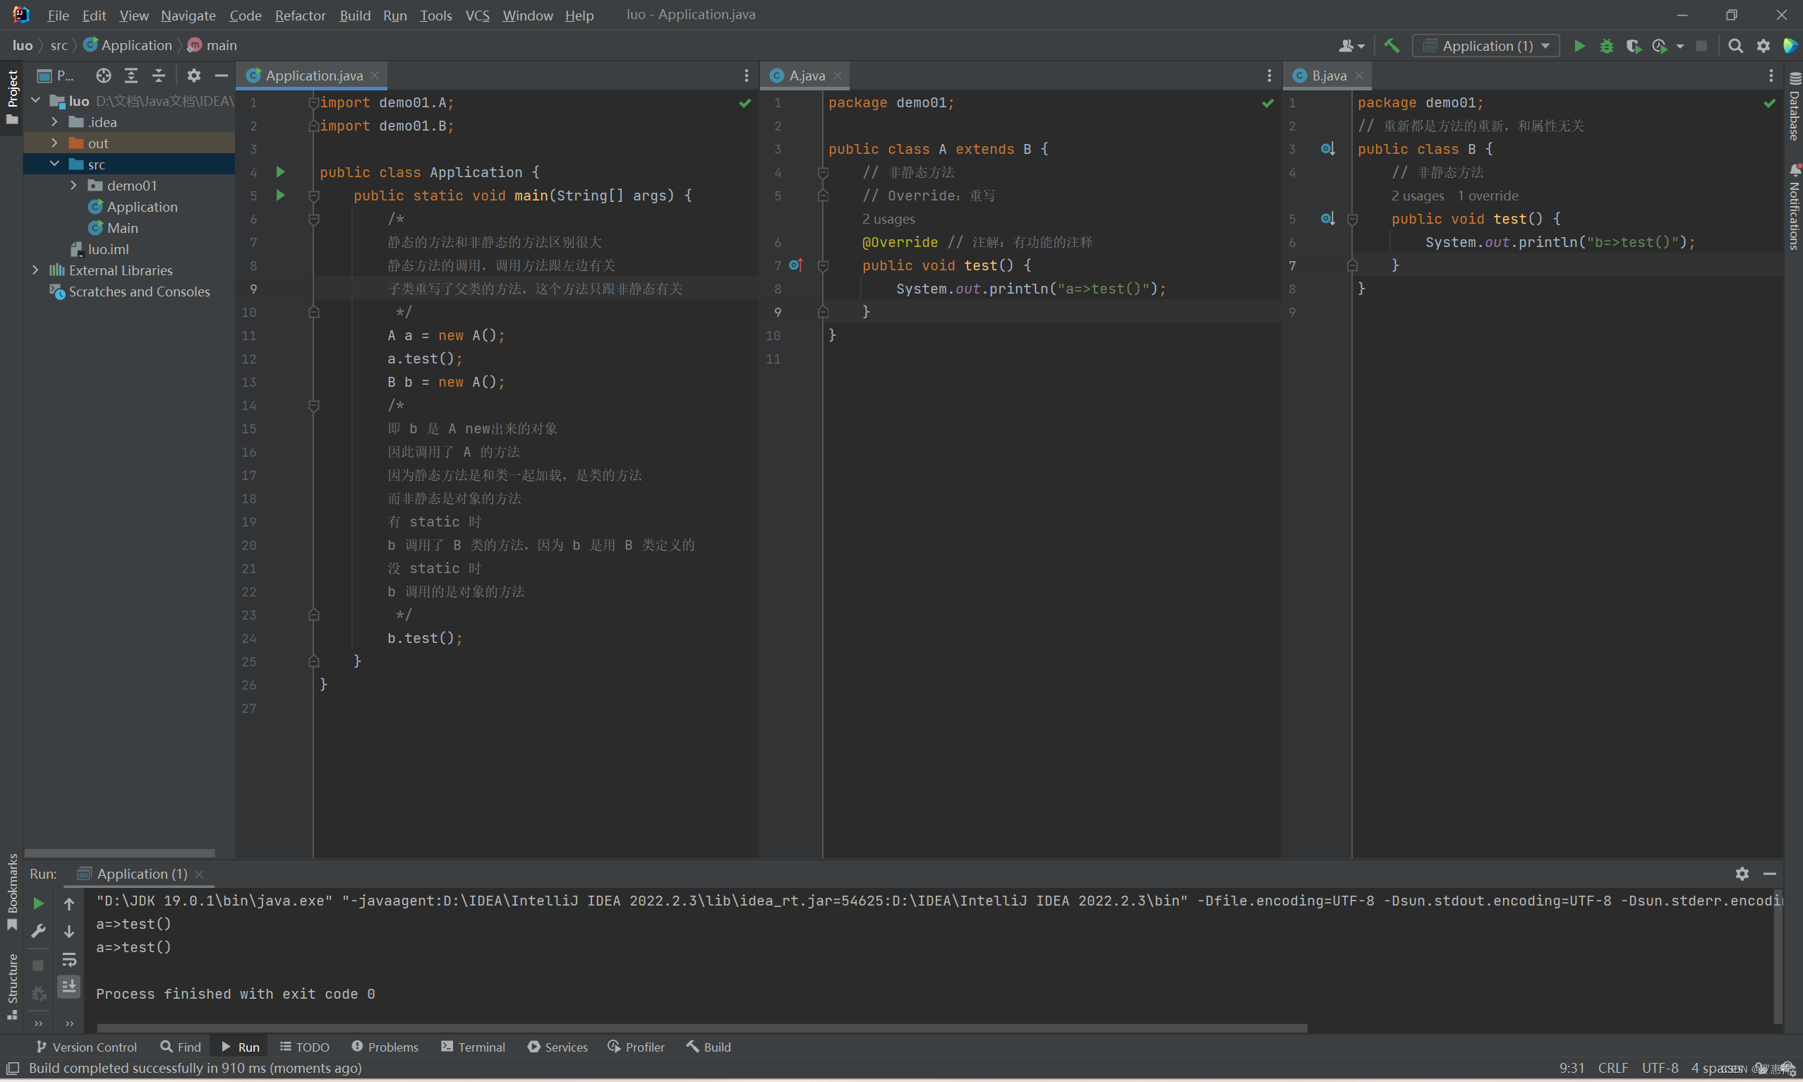Click the overridden method gutter icon on B.test()

click(x=1327, y=218)
